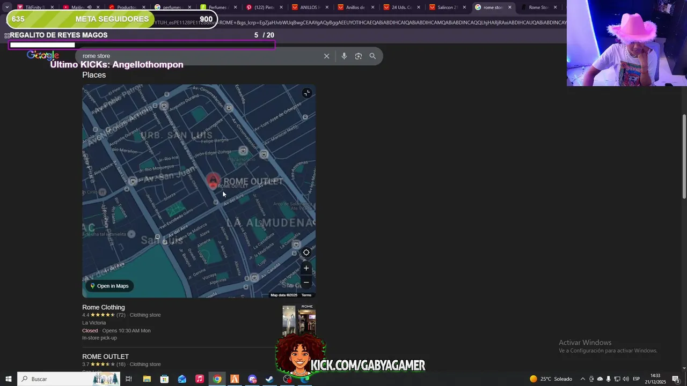The height and width of the screenshot is (386, 687).
Task: Start a voice search with microphone icon
Action: (344, 56)
